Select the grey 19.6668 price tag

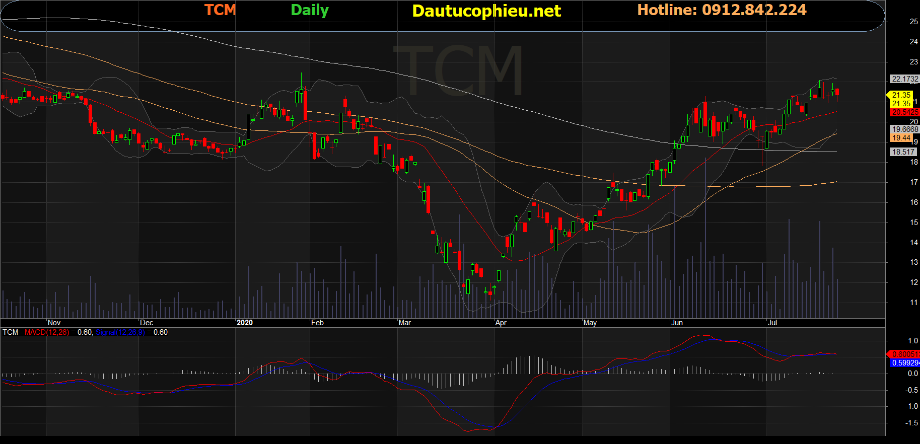(904, 129)
